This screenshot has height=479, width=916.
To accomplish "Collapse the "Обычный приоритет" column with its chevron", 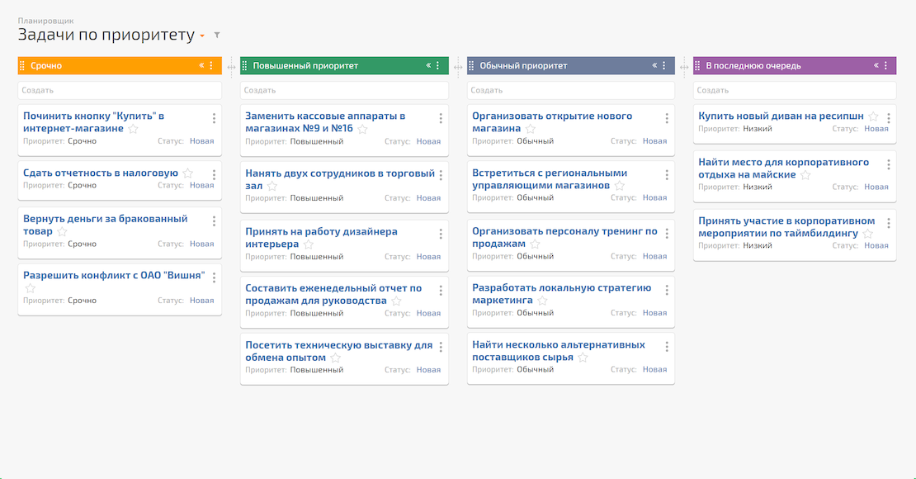I will point(654,66).
